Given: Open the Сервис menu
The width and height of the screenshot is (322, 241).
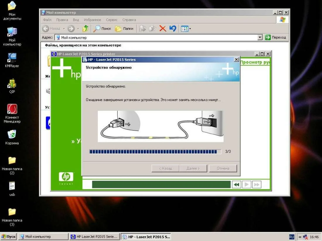Looking at the screenshot, I should tap(112, 20).
